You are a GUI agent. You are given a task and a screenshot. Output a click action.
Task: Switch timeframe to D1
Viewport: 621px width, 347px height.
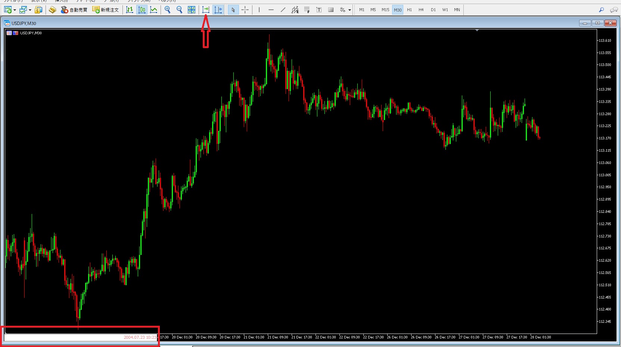(x=433, y=10)
